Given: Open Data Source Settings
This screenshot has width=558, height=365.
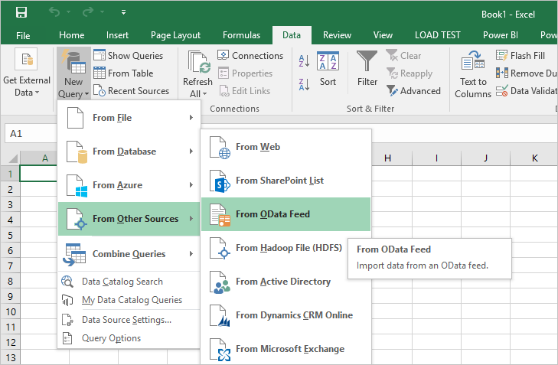Looking at the screenshot, I should [x=129, y=320].
